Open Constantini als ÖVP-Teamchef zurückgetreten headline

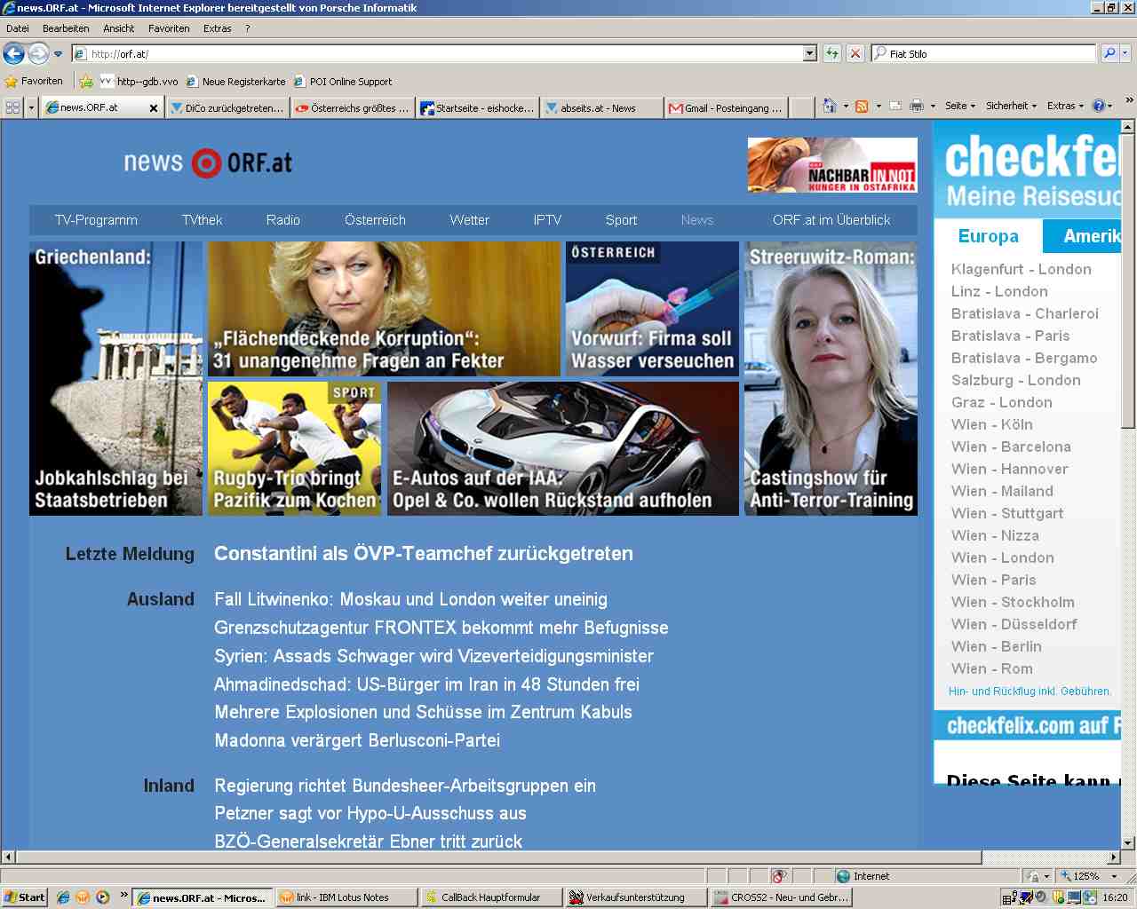click(x=424, y=554)
